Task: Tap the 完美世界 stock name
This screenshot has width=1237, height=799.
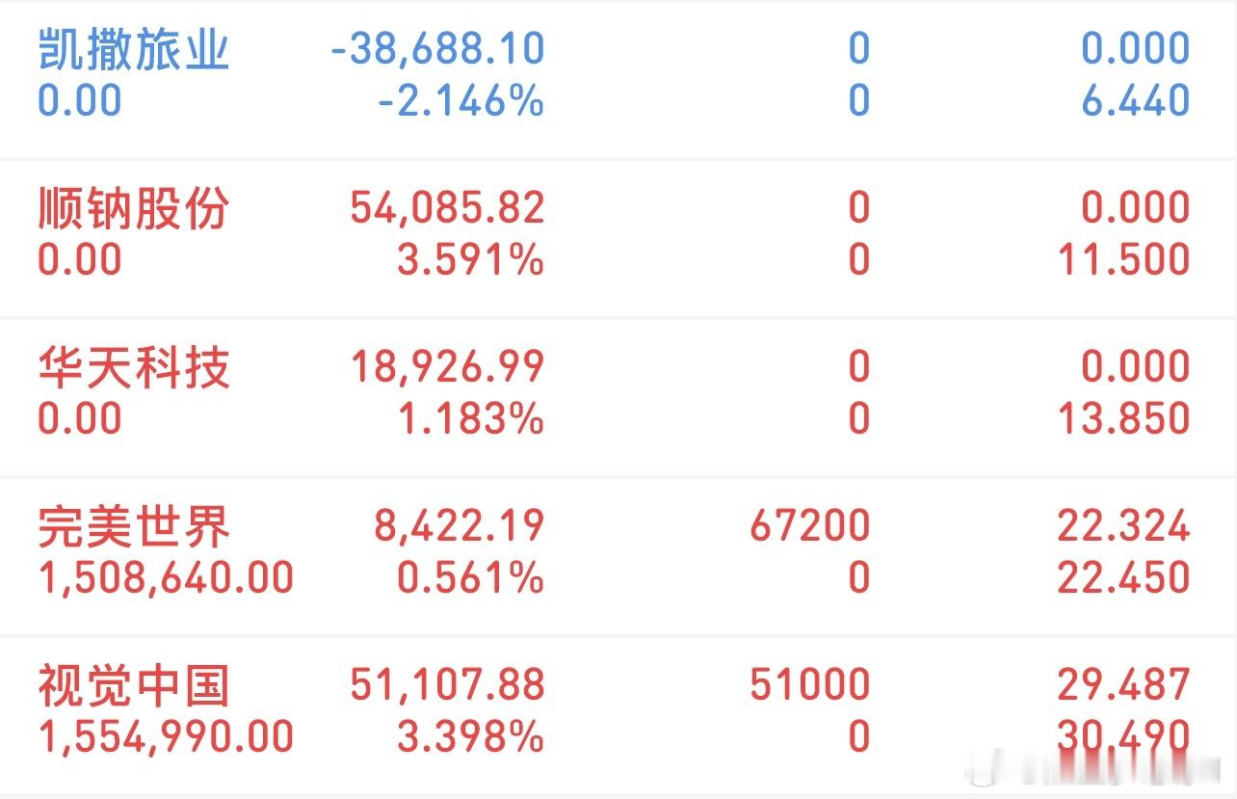Action: pyautogui.click(x=134, y=527)
